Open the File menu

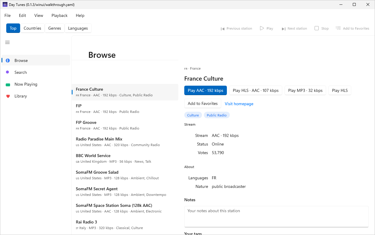click(x=7, y=15)
